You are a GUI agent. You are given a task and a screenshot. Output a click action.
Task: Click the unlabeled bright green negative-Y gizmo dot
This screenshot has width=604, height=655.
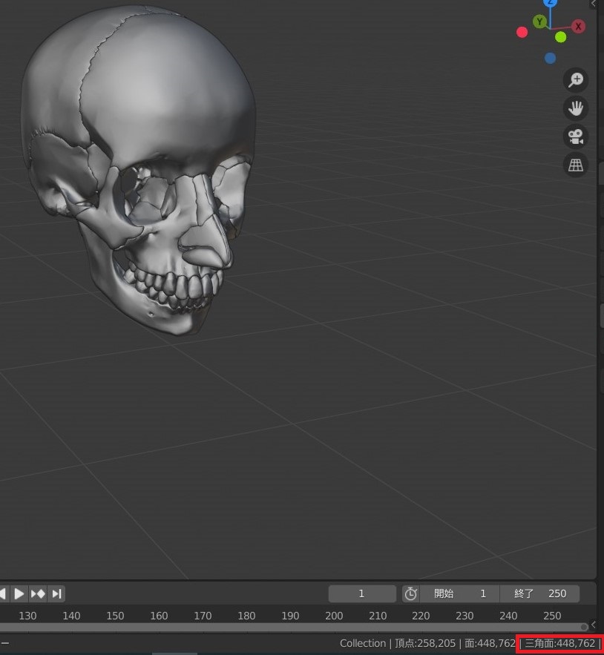(560, 37)
